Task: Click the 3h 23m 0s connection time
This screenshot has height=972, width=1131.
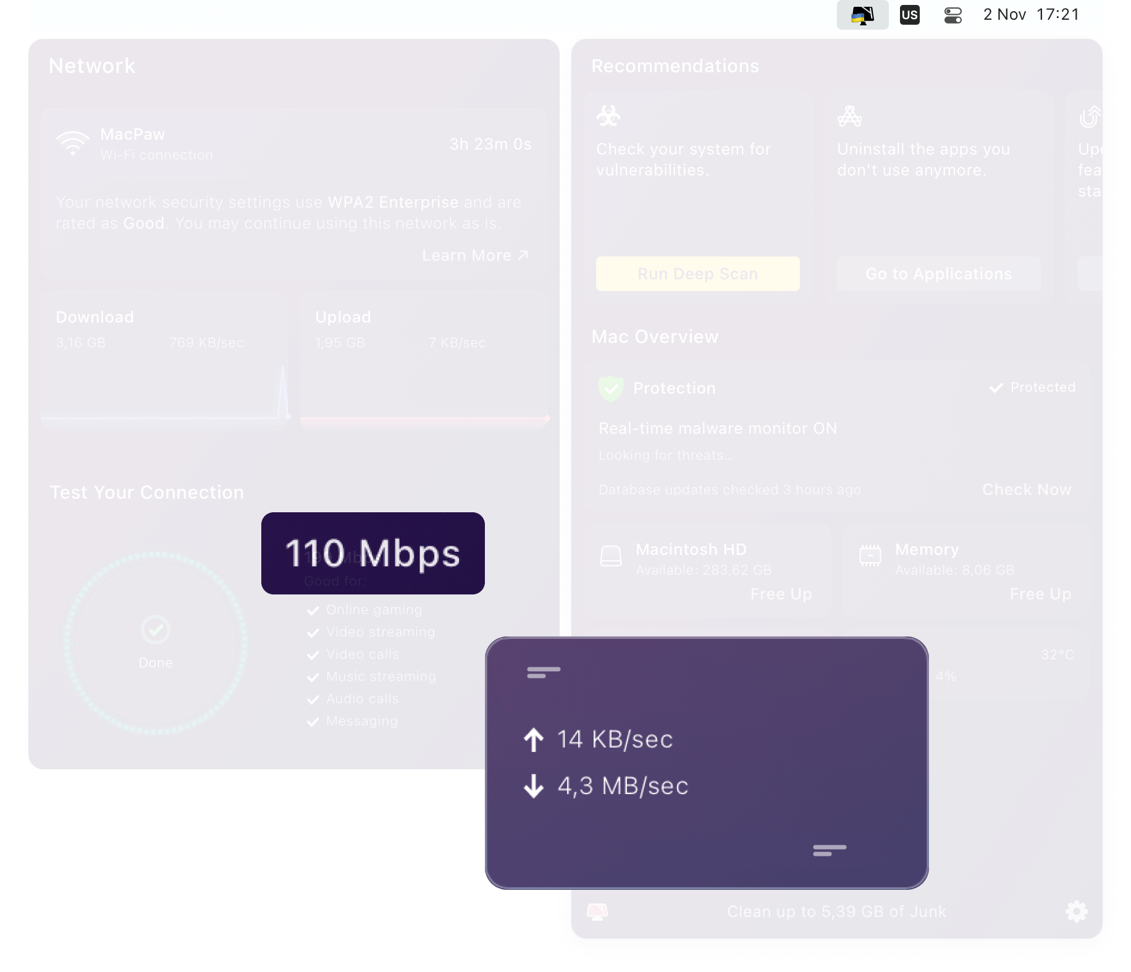Action: pos(490,144)
